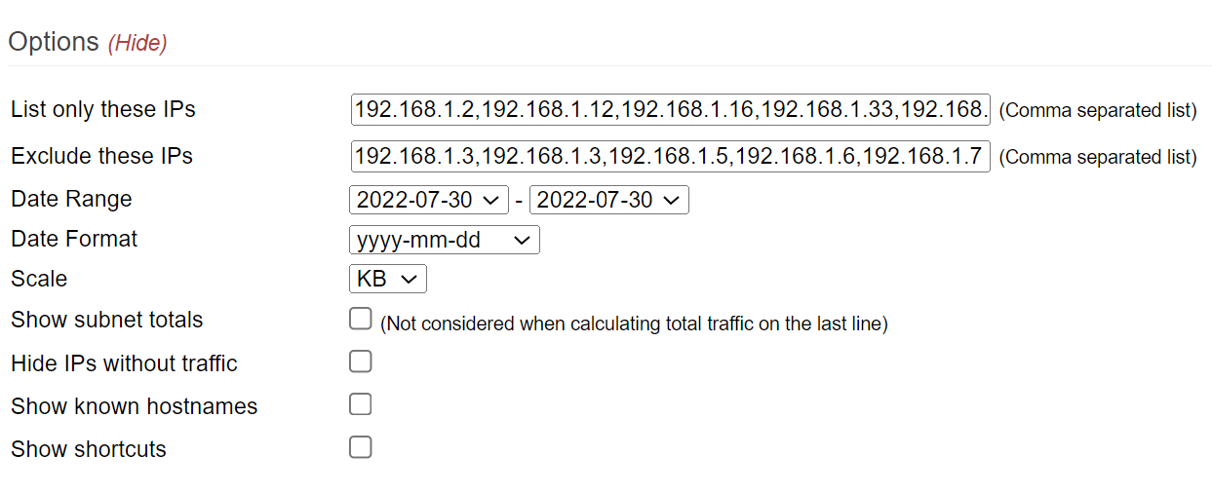
Task: Expand the Date Format yyyy-mm-dd dropdown
Action: tap(445, 240)
